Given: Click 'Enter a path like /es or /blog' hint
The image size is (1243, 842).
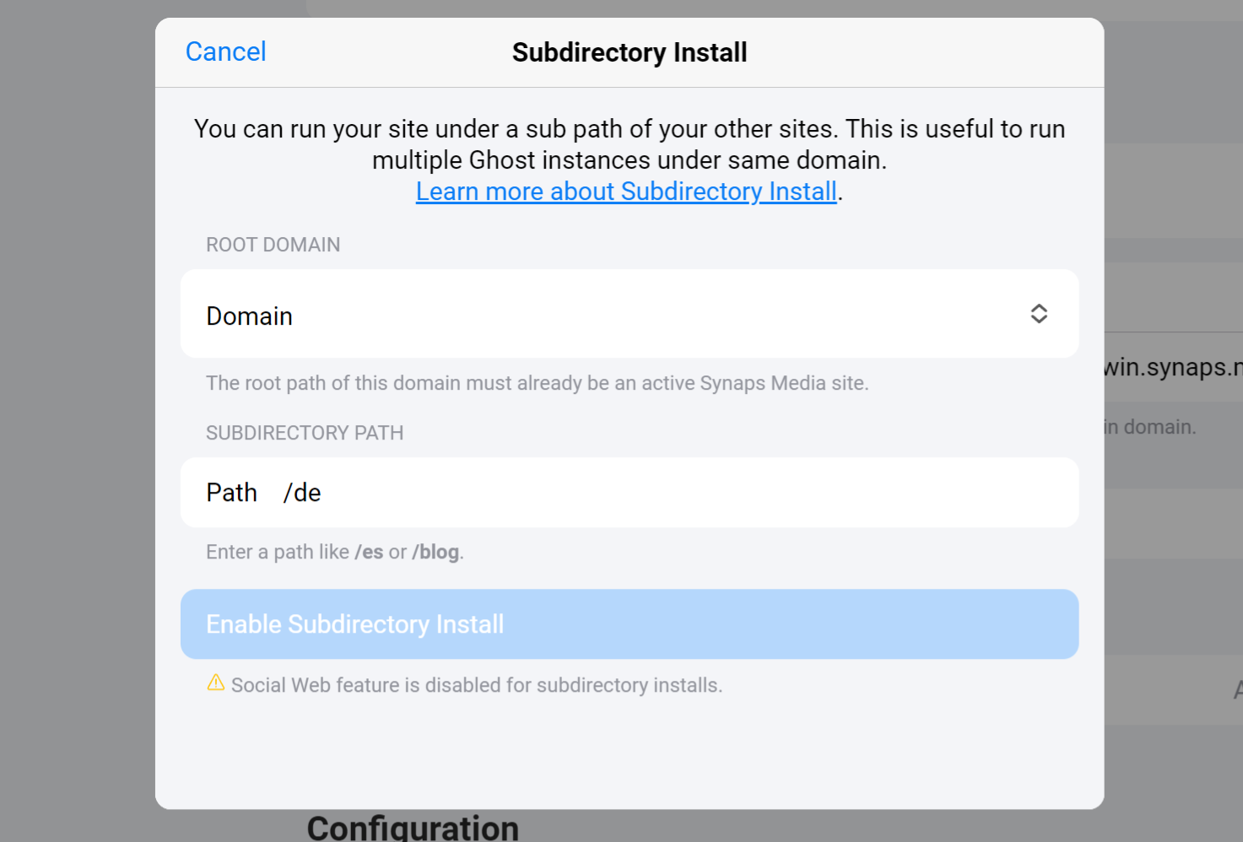Looking at the screenshot, I should coord(335,552).
